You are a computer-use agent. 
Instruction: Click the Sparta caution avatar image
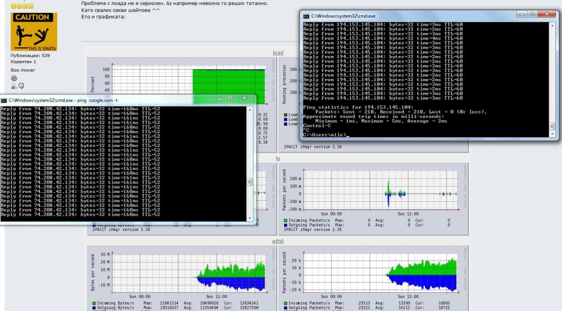(33, 32)
